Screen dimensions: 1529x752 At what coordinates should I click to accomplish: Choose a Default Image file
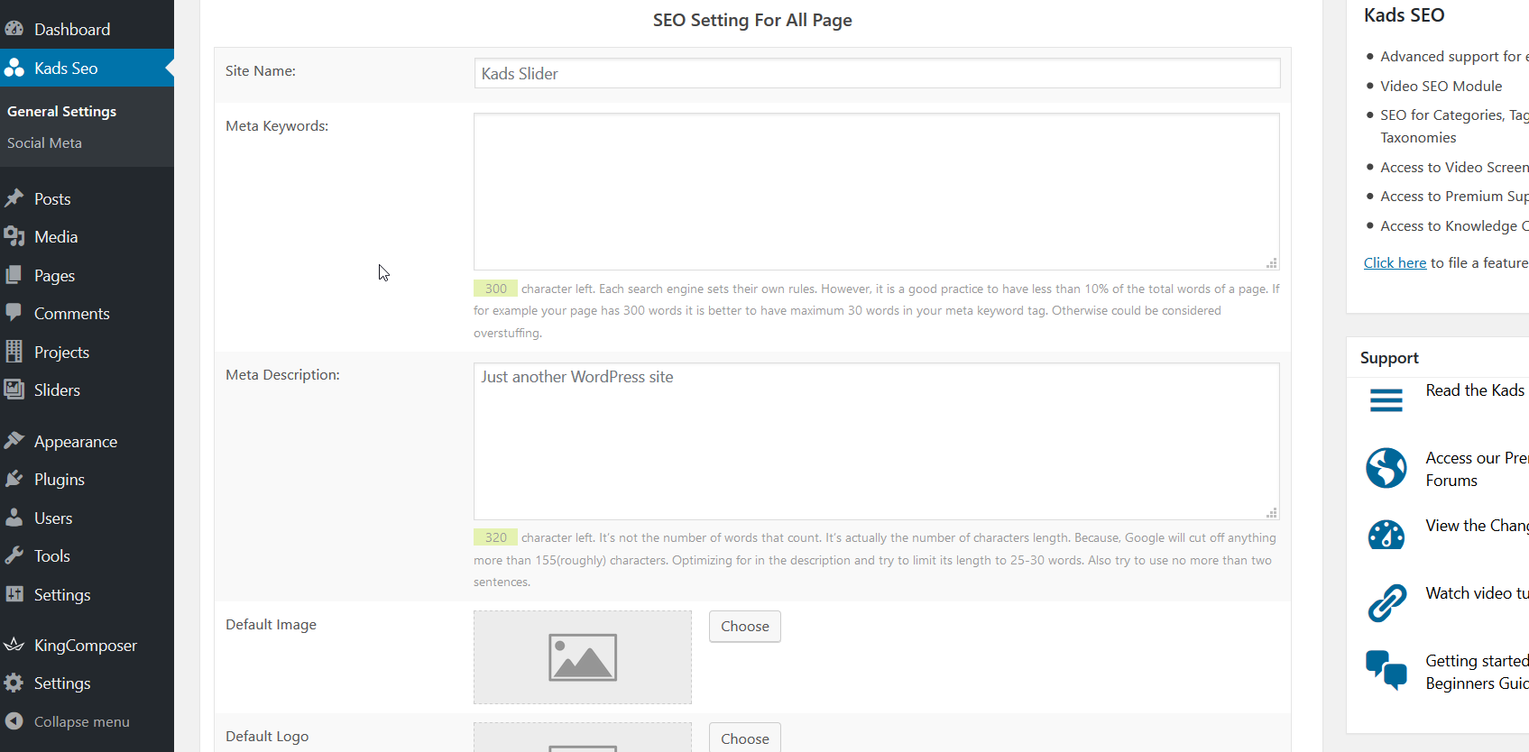click(744, 626)
